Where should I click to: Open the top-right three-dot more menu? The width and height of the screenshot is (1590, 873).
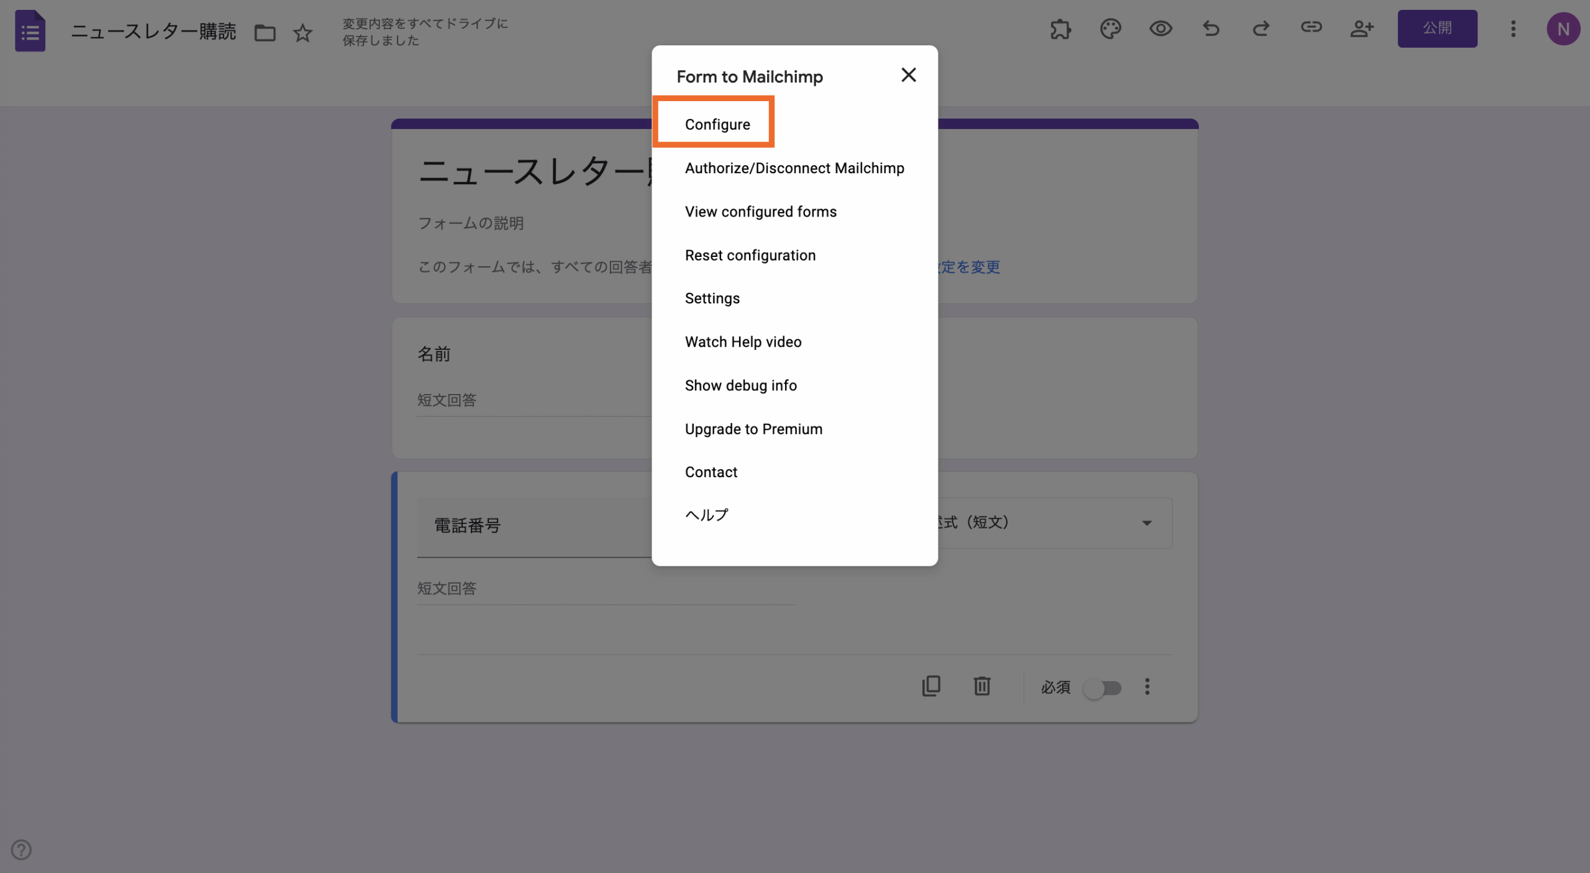click(x=1513, y=29)
